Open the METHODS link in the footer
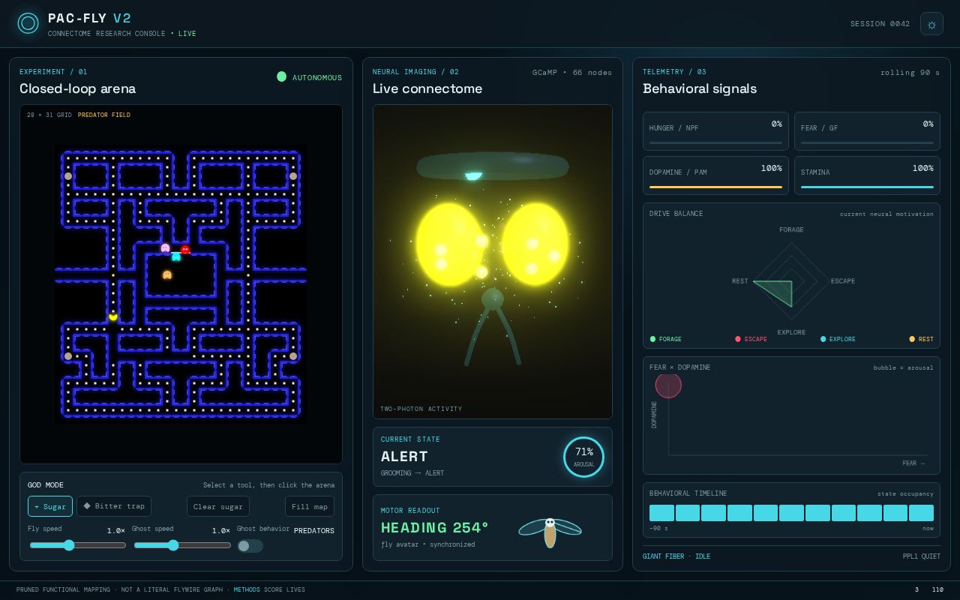960x600 pixels. pos(247,589)
